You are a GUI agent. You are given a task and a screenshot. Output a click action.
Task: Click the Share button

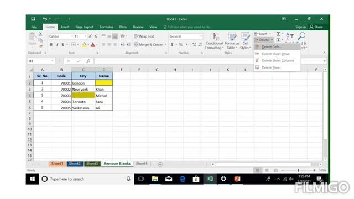click(316, 27)
